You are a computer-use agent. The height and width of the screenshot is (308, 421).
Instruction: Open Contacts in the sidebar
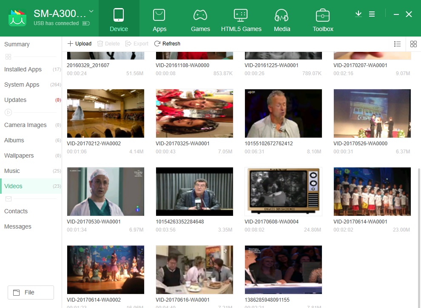point(16,211)
